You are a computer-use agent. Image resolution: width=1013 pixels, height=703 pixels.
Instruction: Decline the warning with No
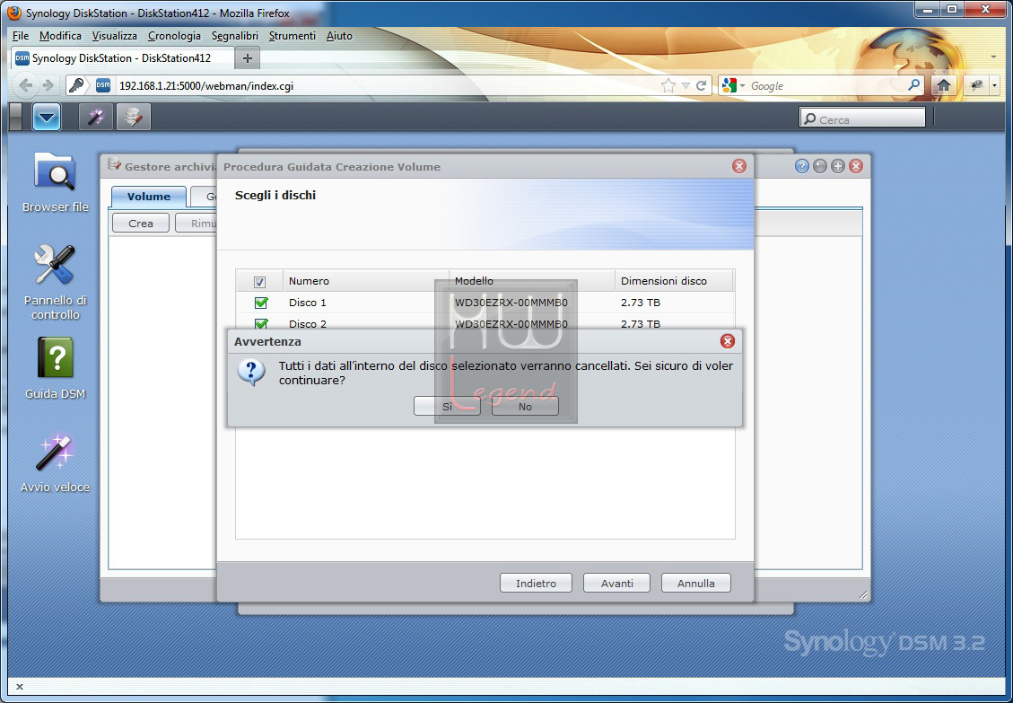525,406
